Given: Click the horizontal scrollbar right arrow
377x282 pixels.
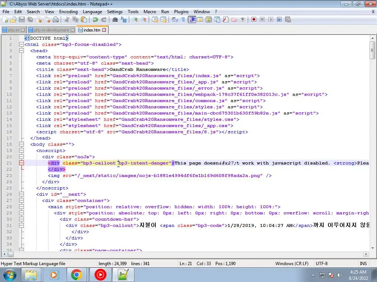Looking at the screenshot, I should coord(366,254).
